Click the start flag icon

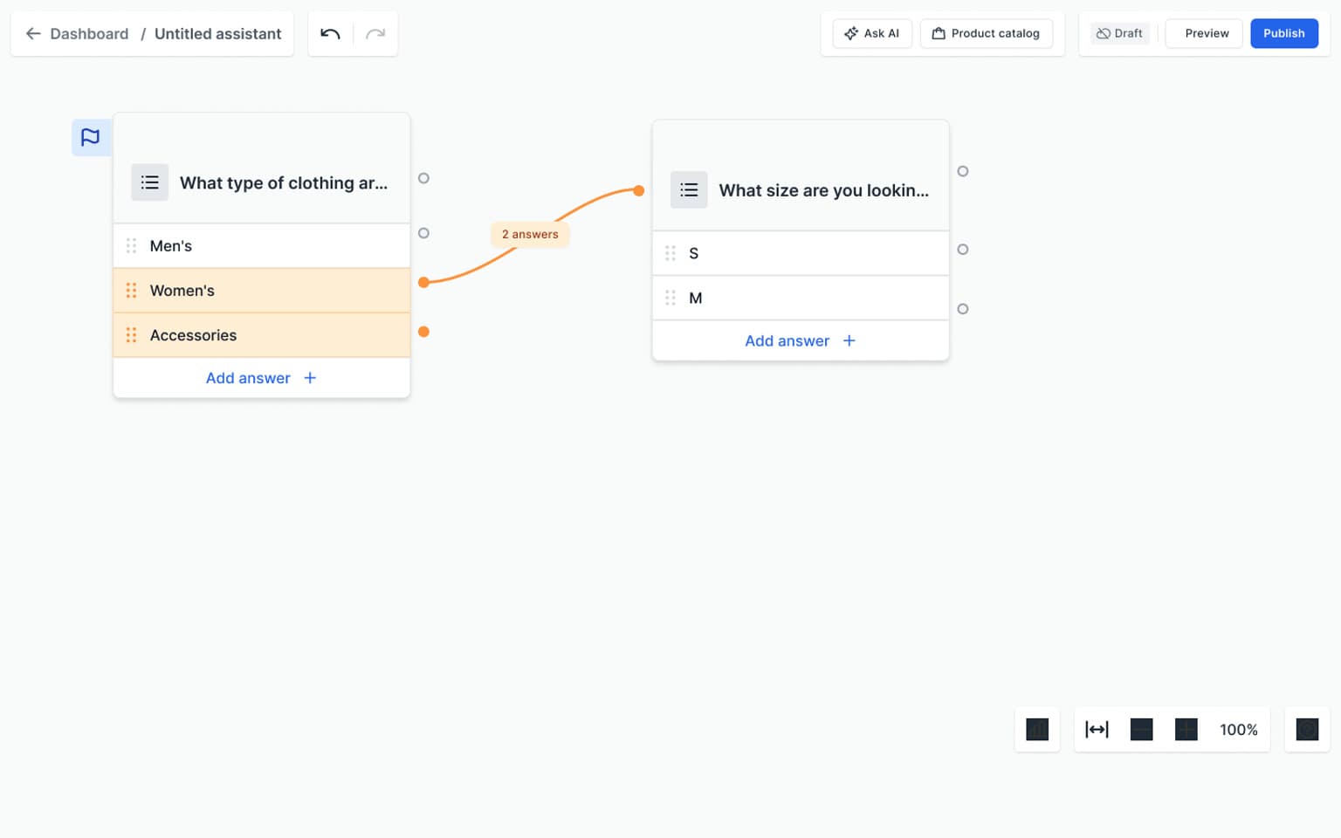click(91, 137)
